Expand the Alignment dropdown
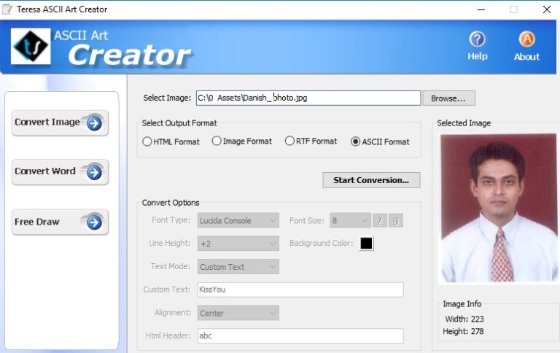The image size is (560, 353). [238, 313]
